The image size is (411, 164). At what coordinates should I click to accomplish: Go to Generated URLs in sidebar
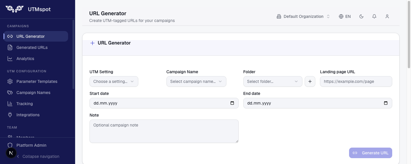(x=32, y=47)
